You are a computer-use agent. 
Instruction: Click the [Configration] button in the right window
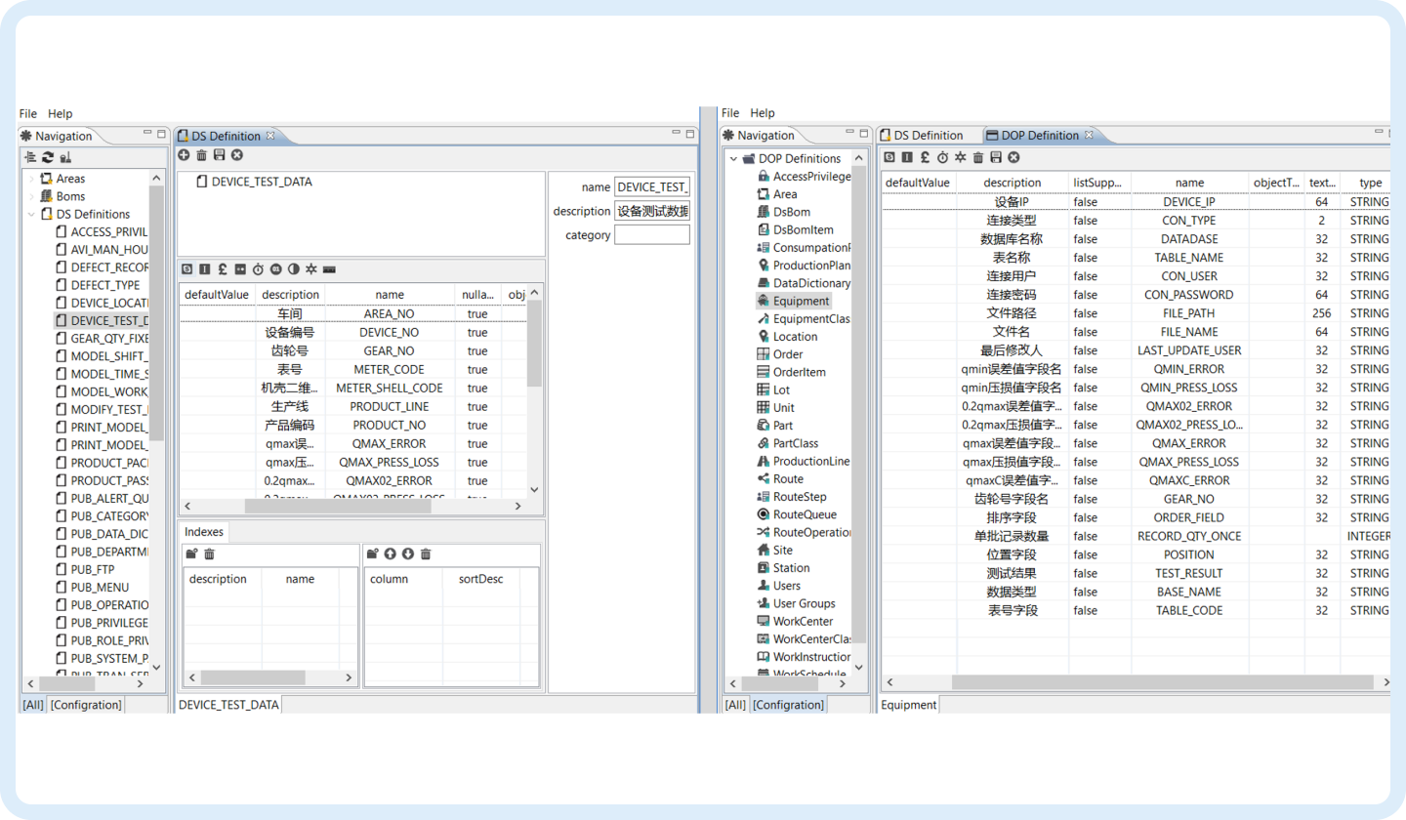pyautogui.click(x=788, y=705)
